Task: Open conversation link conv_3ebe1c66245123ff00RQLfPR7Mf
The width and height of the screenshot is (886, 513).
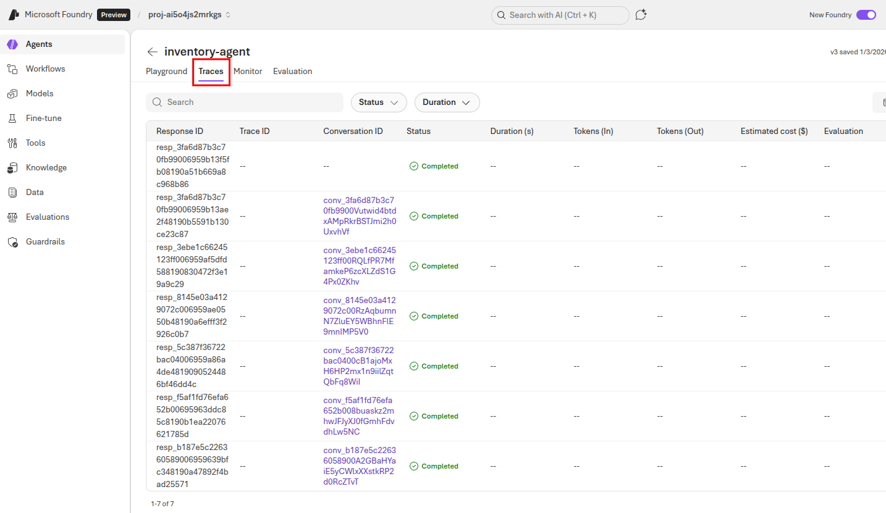Action: pyautogui.click(x=360, y=266)
